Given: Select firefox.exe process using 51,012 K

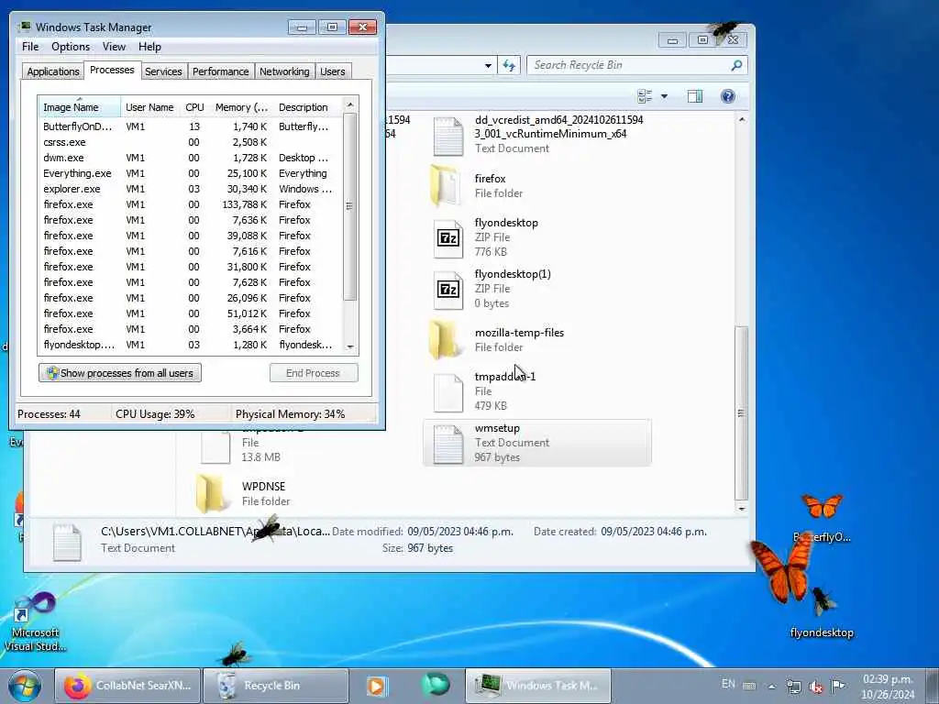Looking at the screenshot, I should 189,313.
